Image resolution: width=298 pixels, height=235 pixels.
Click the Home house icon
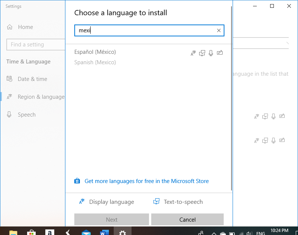coord(10,27)
